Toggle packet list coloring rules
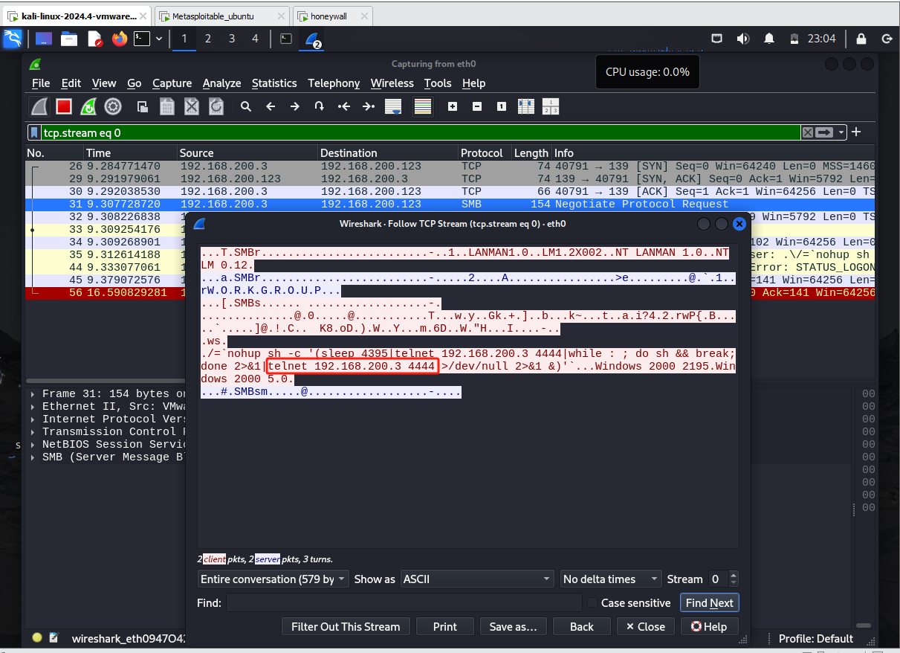 click(423, 106)
